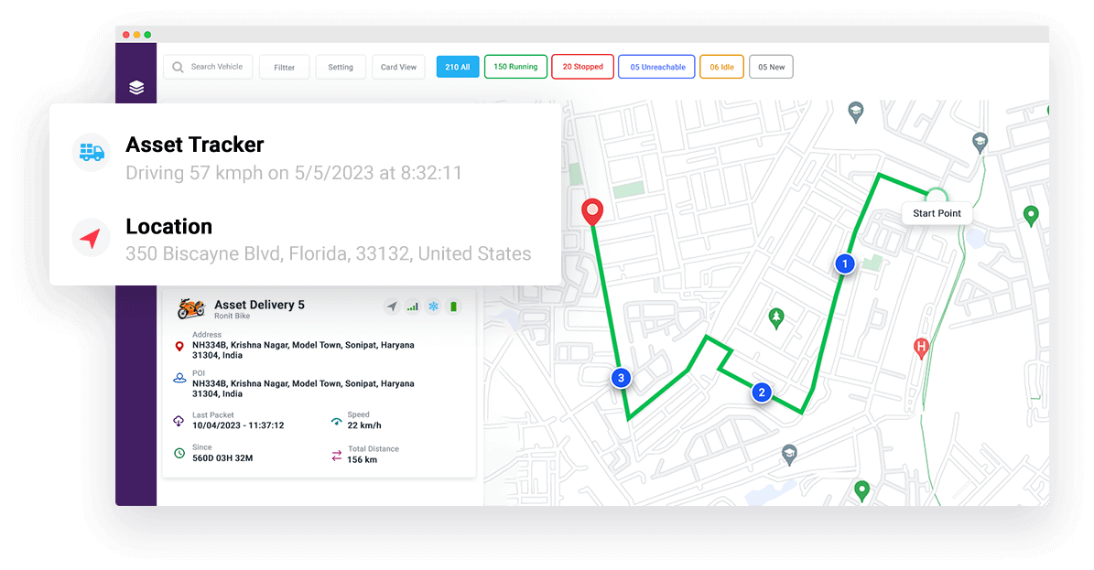The image size is (1094, 570).
Task: Click the snowflake AC icon on the asset card
Action: (x=433, y=307)
